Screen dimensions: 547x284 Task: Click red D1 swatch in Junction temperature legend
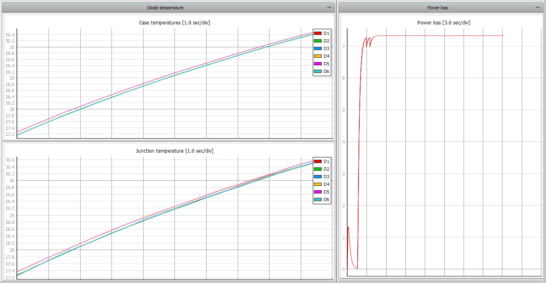[318, 161]
